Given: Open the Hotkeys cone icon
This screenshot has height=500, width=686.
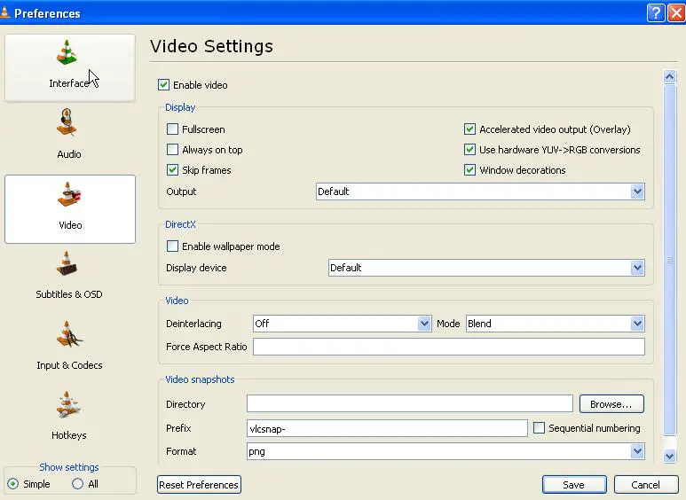Looking at the screenshot, I should 68,404.
